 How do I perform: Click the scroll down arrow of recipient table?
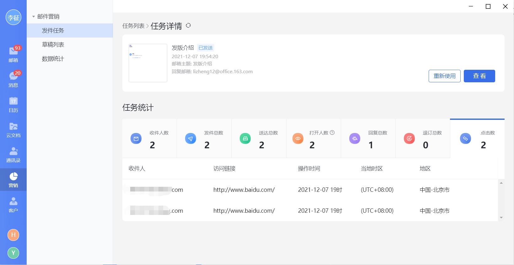(501, 217)
